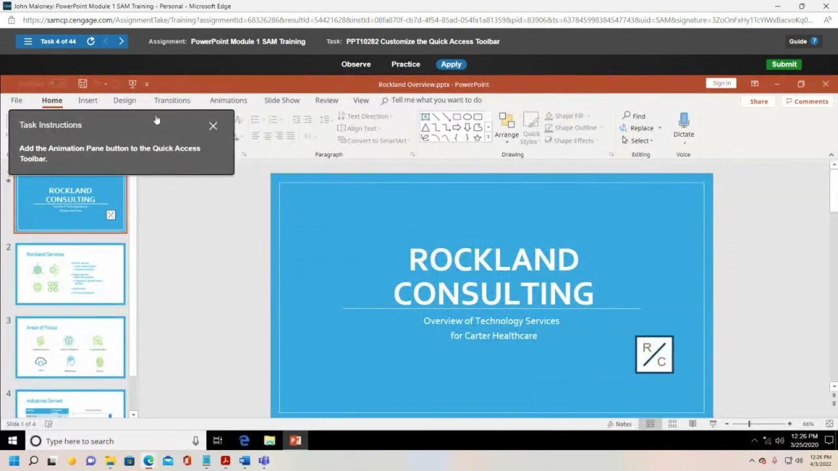
Task: Click the zoom in plus button
Action: [790, 424]
